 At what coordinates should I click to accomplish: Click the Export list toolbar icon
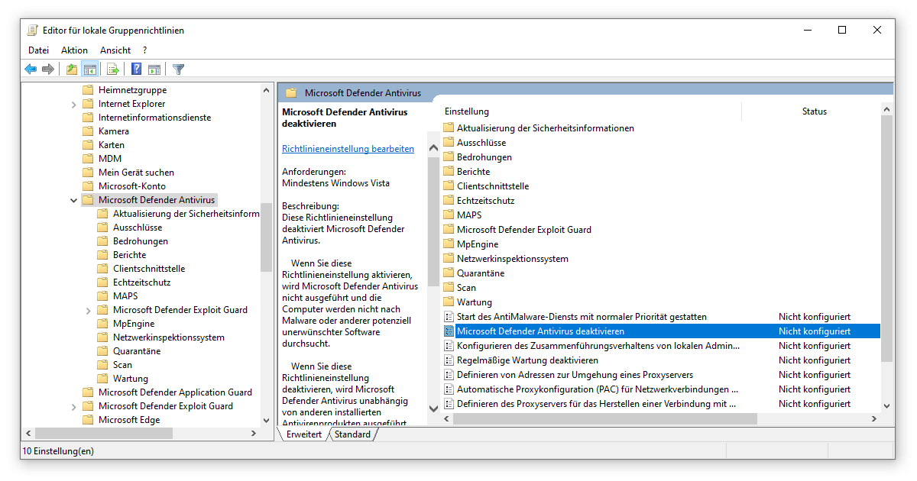click(x=112, y=69)
